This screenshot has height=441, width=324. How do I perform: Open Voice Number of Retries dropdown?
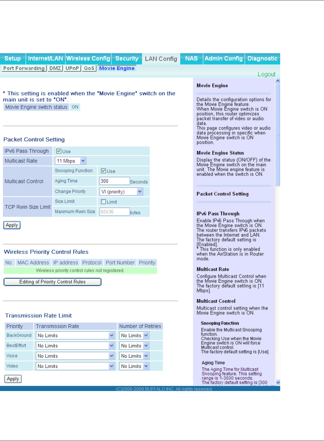134,356
